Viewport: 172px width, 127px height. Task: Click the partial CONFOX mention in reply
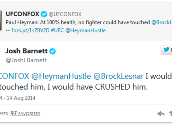[14, 76]
